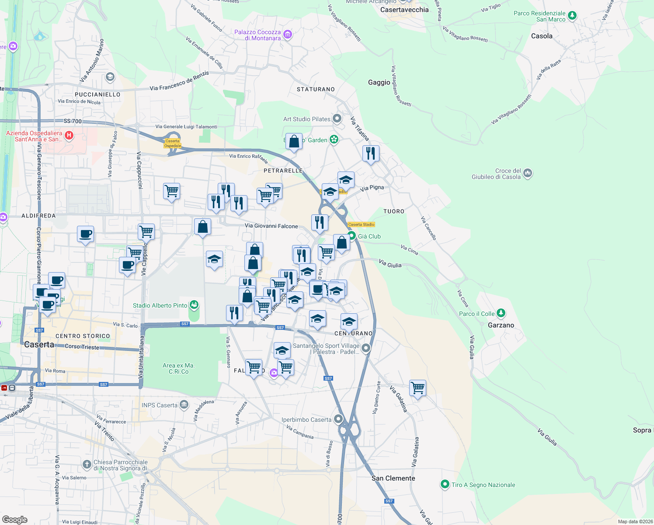This screenshot has height=525, width=654.
Task: Click the yellow Caserta Stadio road label
Action: [x=361, y=224]
